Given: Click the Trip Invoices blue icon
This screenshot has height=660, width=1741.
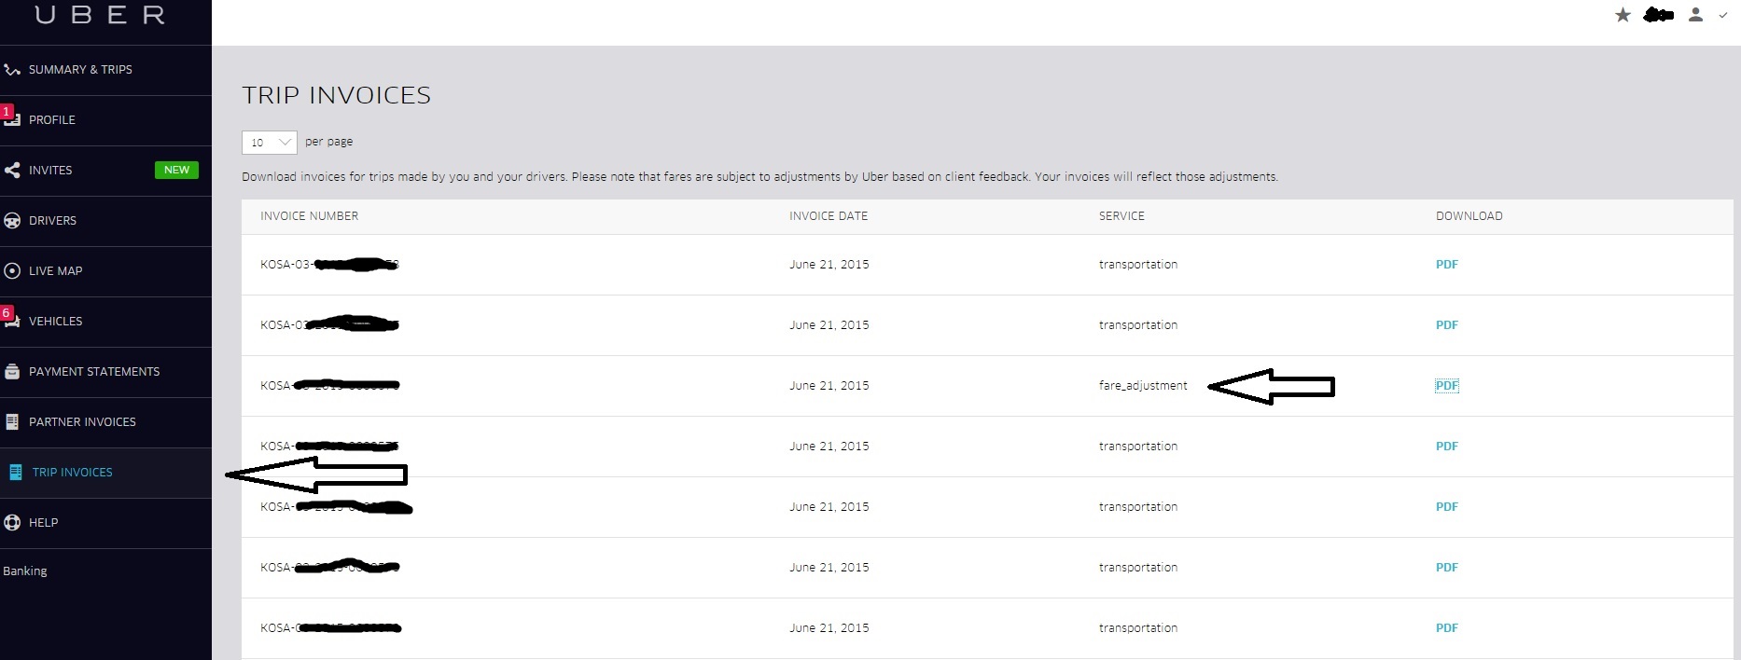Looking at the screenshot, I should 16,473.
